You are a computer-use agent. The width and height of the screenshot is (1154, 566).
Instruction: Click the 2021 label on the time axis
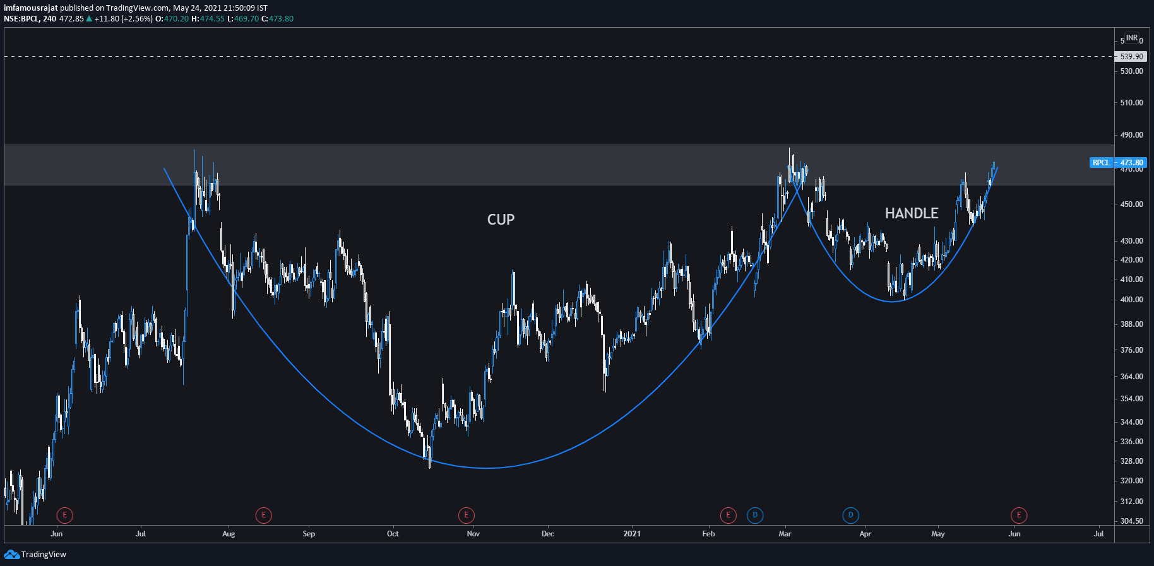coord(632,534)
